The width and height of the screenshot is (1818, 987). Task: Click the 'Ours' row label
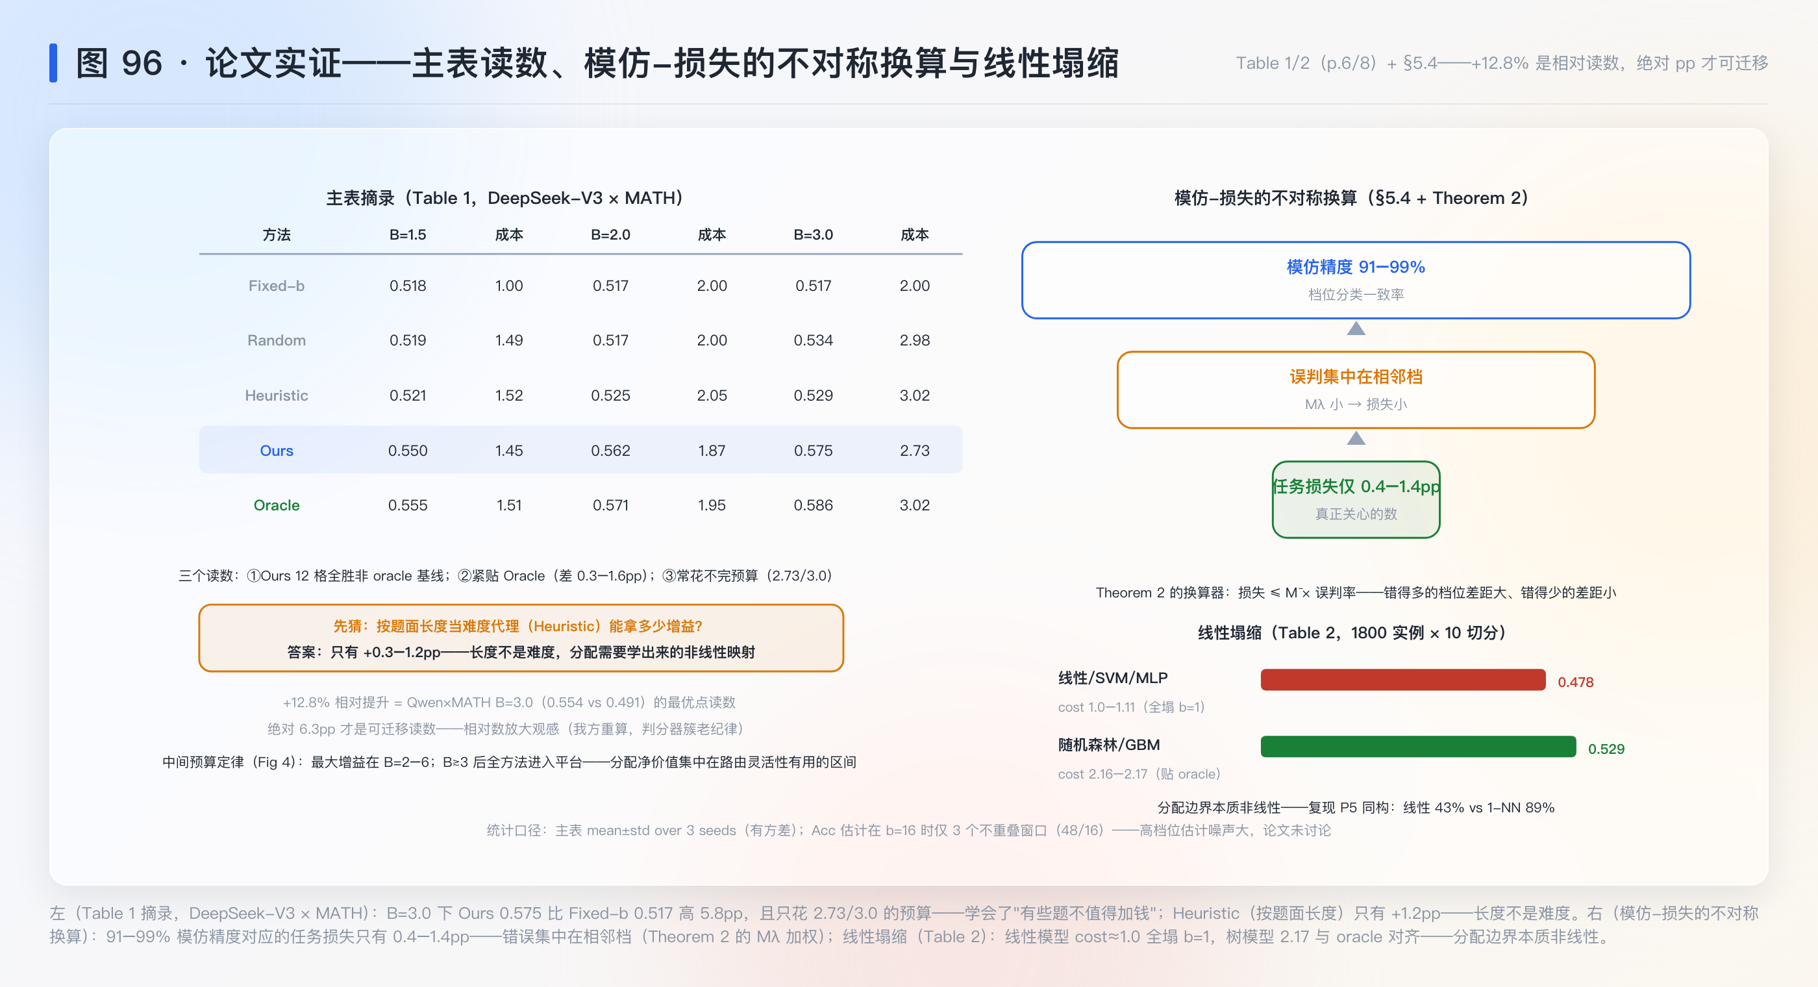[x=277, y=451]
